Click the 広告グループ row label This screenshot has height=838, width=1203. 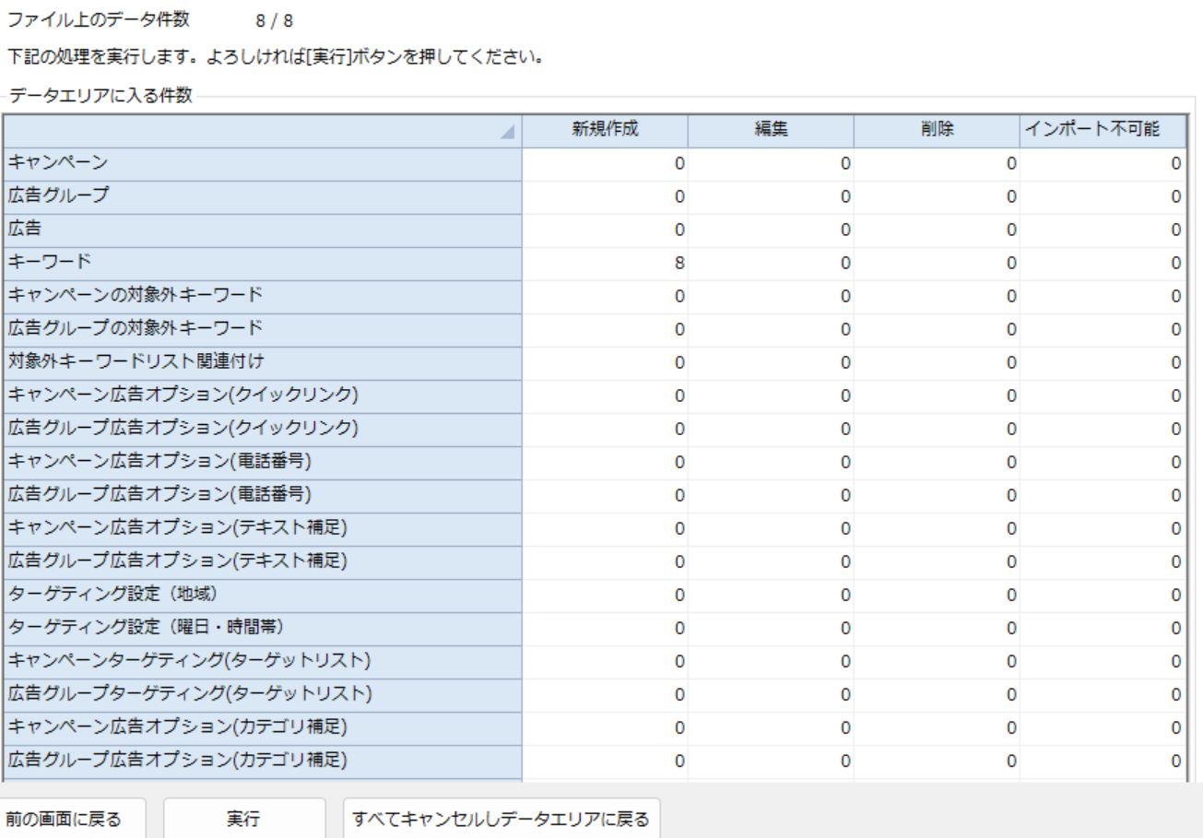point(263,196)
